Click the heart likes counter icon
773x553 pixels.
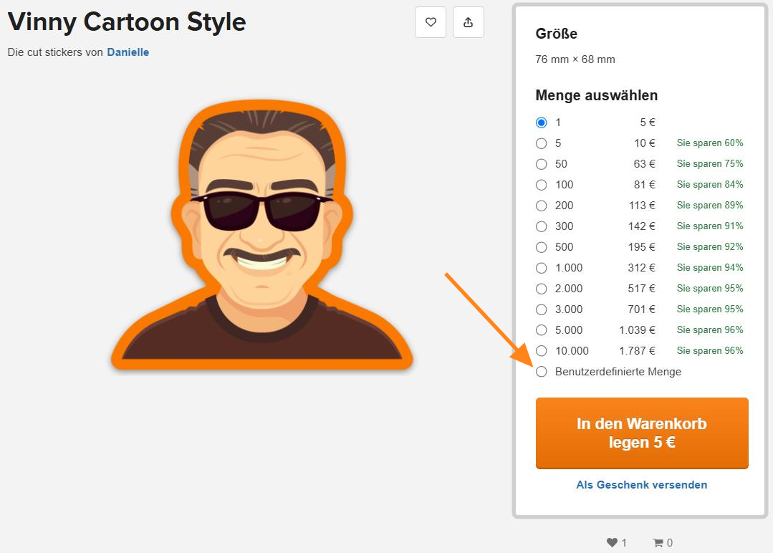[612, 543]
